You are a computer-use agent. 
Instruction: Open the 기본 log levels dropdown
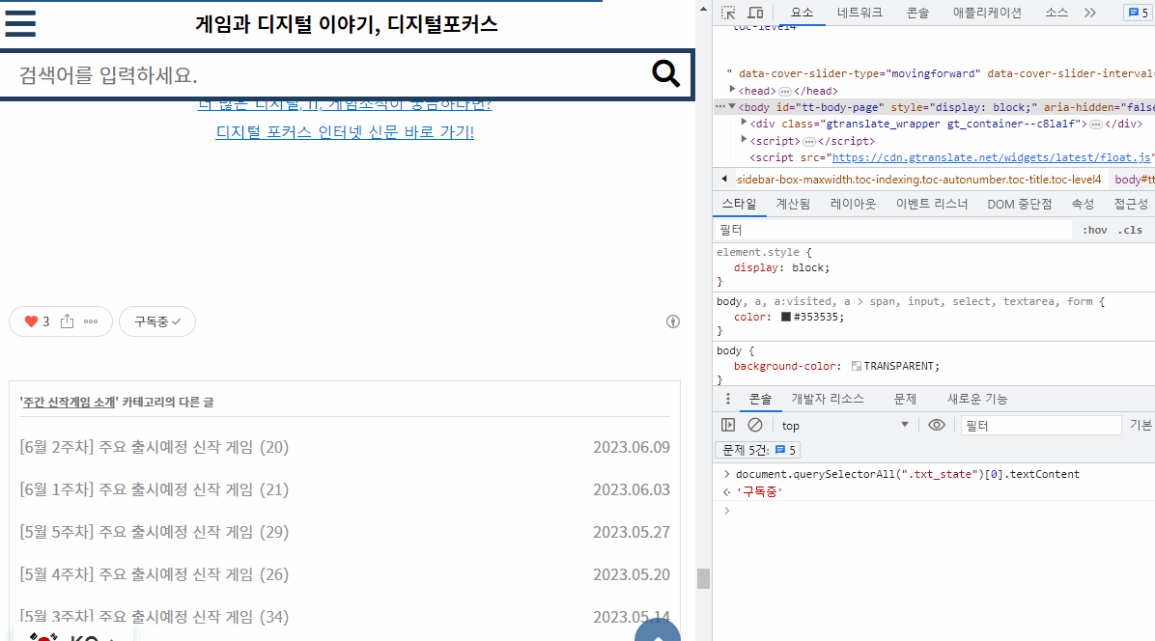point(1141,425)
